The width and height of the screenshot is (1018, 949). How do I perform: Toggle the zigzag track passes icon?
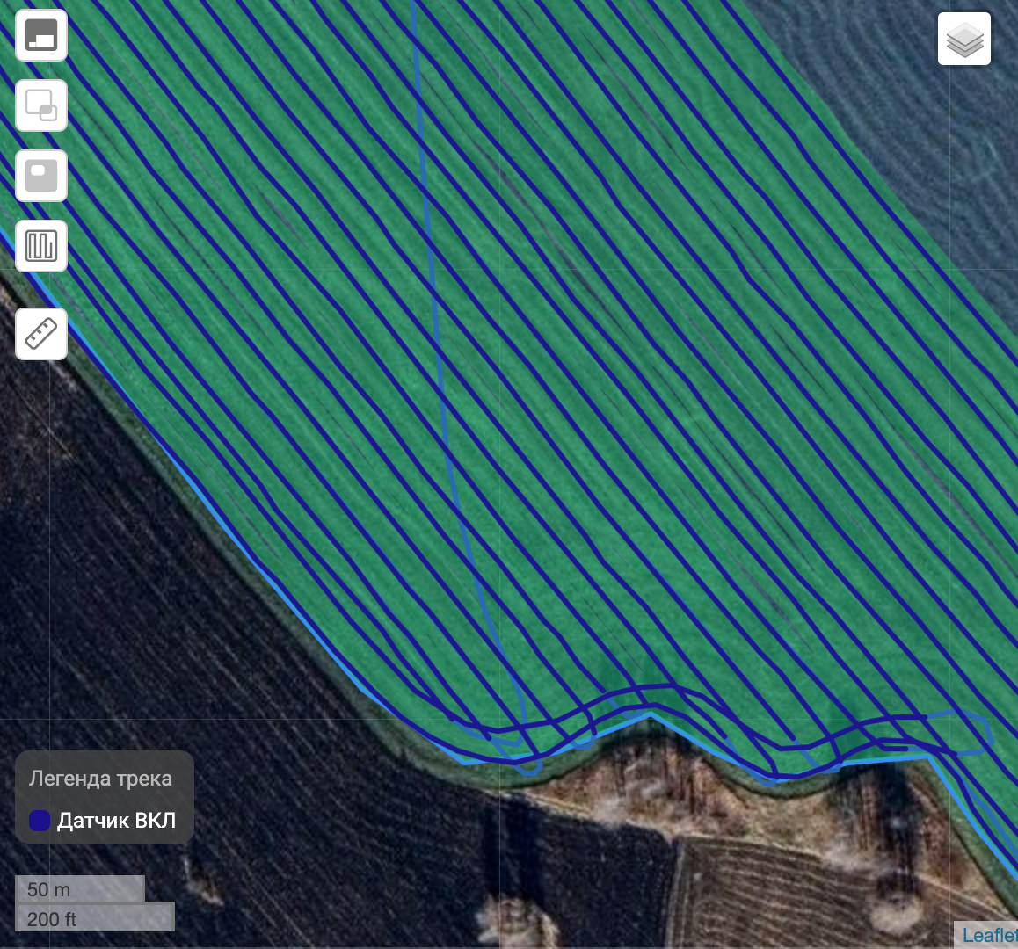tap(41, 246)
